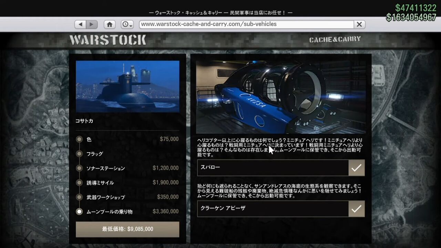Viewport: 441px width, 248px height.
Task: Click the $1,900,000 guided missile price
Action: (x=166, y=183)
